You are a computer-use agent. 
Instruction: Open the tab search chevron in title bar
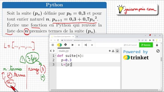(x=145, y=36)
